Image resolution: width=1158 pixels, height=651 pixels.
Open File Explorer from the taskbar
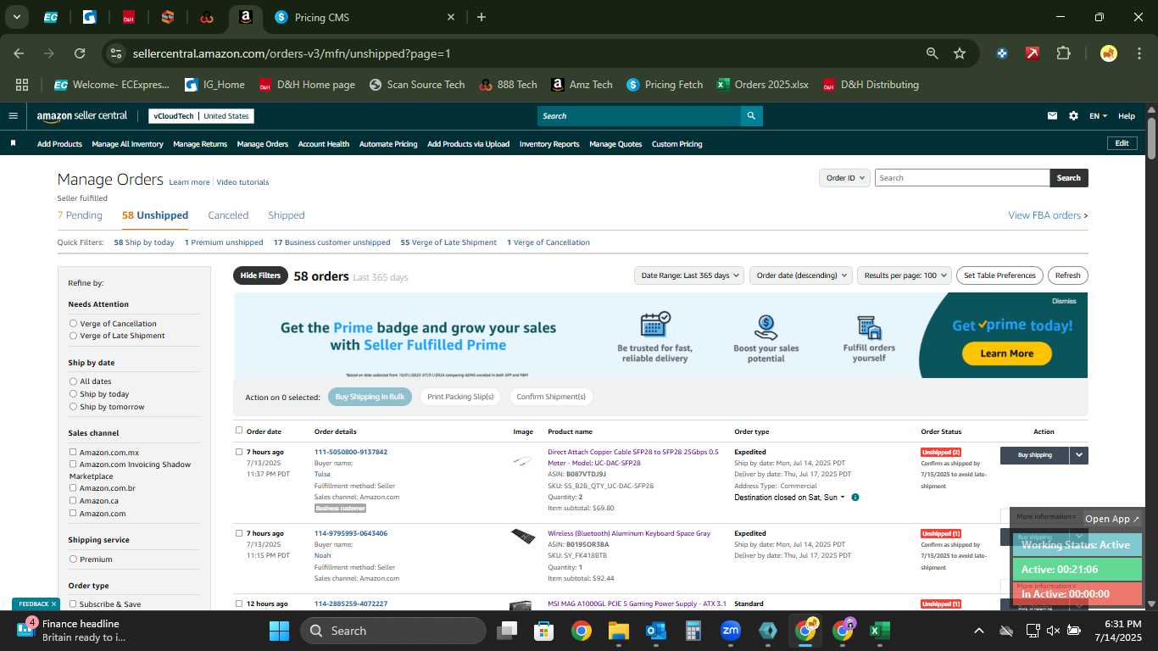[x=618, y=631]
